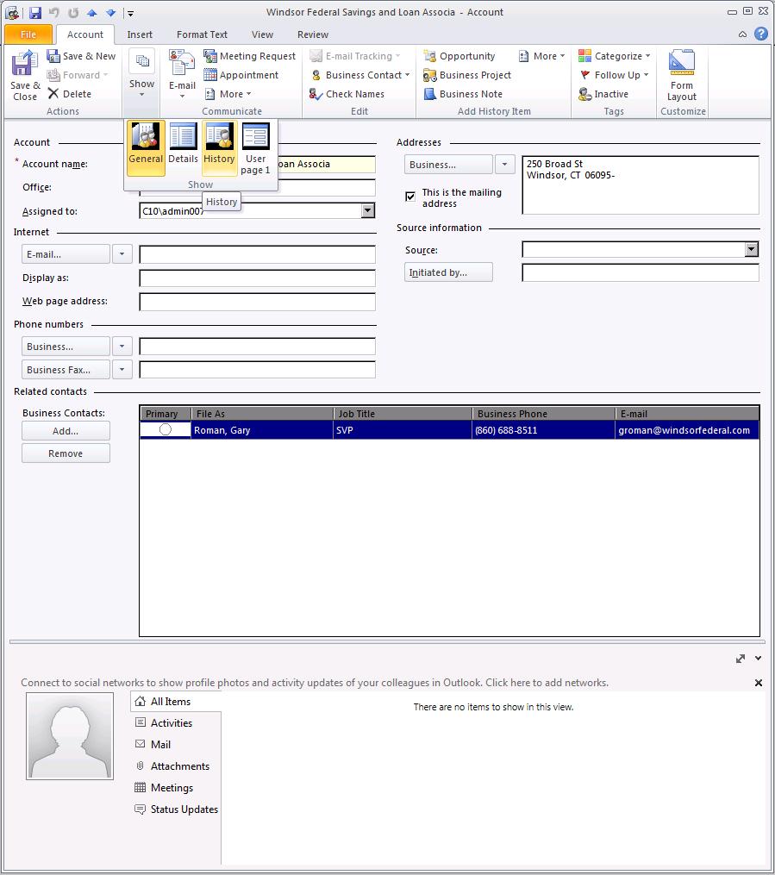Viewport: 775px width, 875px height.
Task: Select primary radio button for Roman, Gary
Action: [x=165, y=429]
